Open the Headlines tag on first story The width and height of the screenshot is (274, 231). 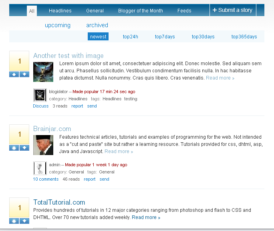tap(112, 99)
